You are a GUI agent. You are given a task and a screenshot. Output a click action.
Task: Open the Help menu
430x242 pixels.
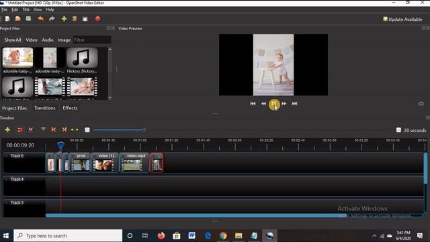pos(50,9)
